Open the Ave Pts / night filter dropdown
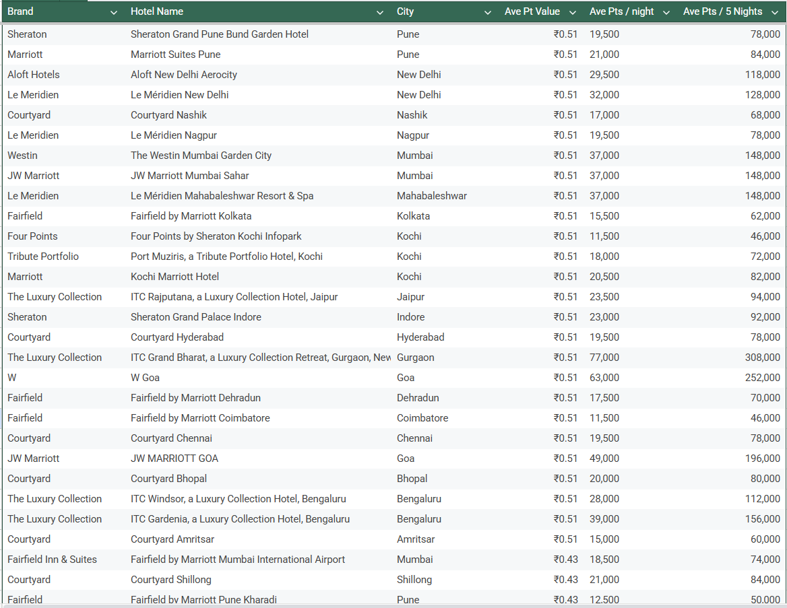Image resolution: width=787 pixels, height=608 pixels. (x=666, y=13)
